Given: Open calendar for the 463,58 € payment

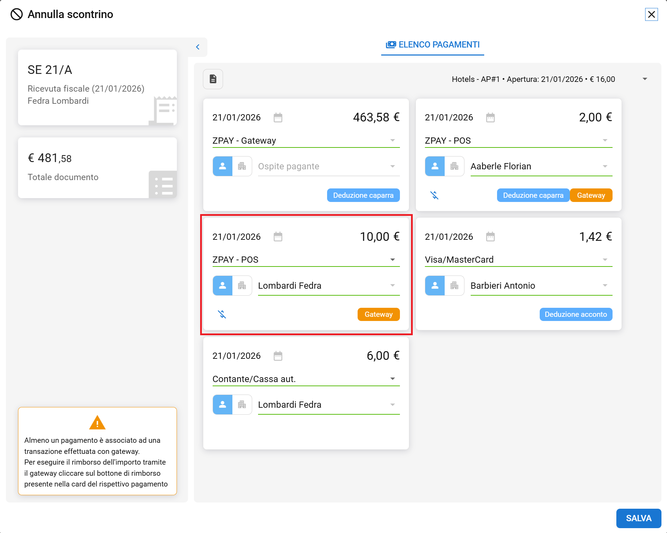Looking at the screenshot, I should (x=278, y=118).
